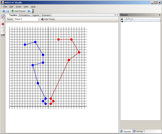Click the Save floppy disk icon

tap(8, 11)
